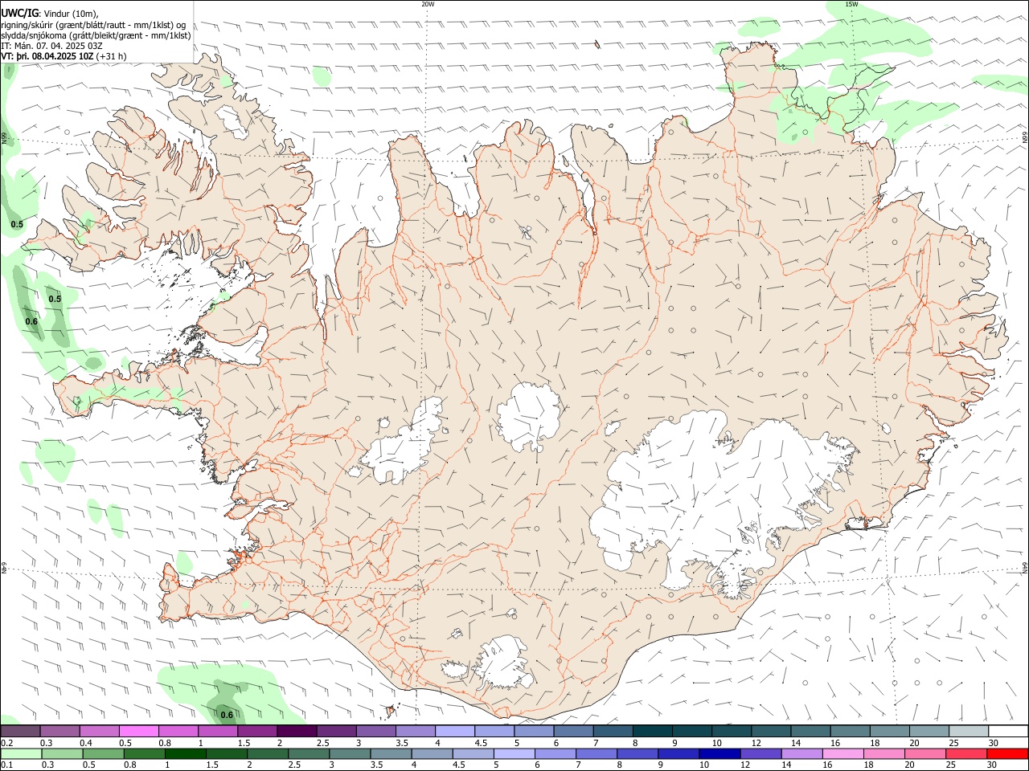Image resolution: width=1029 pixels, height=771 pixels.
Task: Click the 'UWC/IG: Vindur (10m),' title line
Action: click(50, 14)
